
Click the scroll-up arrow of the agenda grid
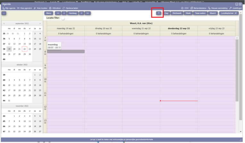(x=237, y=38)
